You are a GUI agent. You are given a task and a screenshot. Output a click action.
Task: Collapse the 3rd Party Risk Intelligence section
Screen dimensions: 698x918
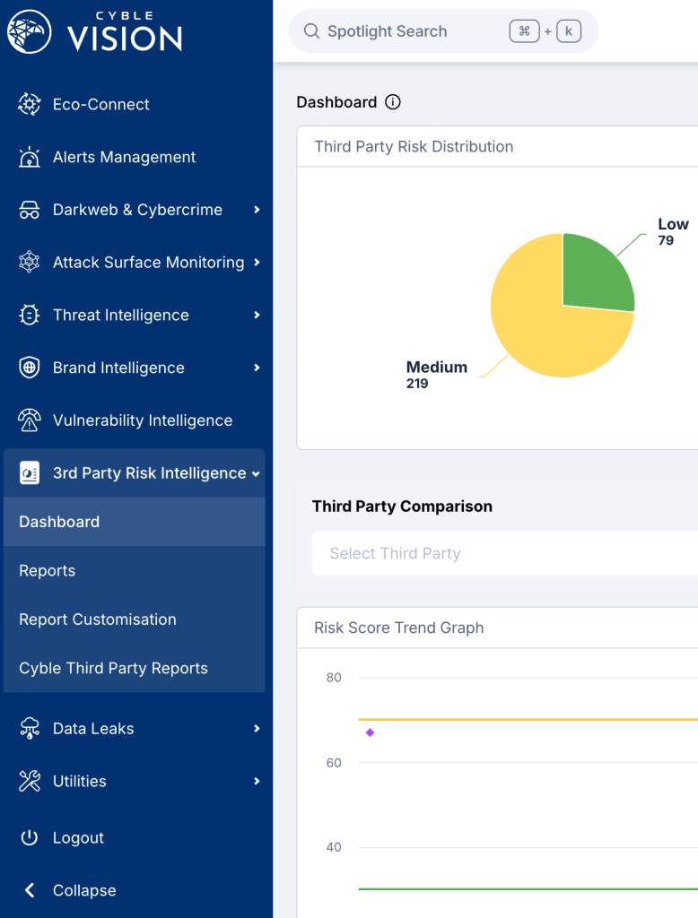click(x=256, y=473)
